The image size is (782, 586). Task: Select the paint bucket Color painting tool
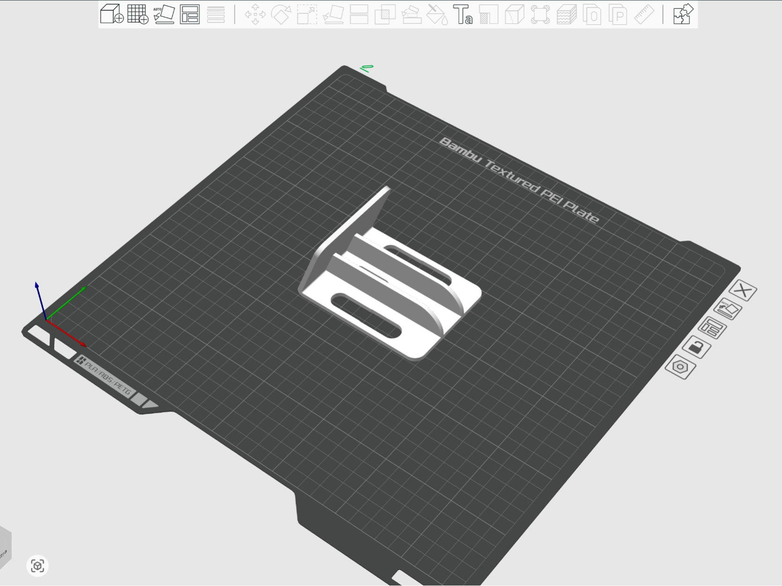(x=437, y=14)
